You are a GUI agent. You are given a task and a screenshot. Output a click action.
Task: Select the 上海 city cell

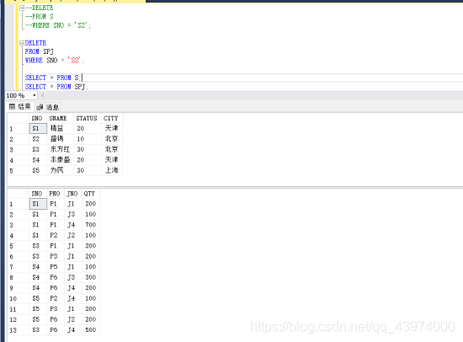point(112,170)
